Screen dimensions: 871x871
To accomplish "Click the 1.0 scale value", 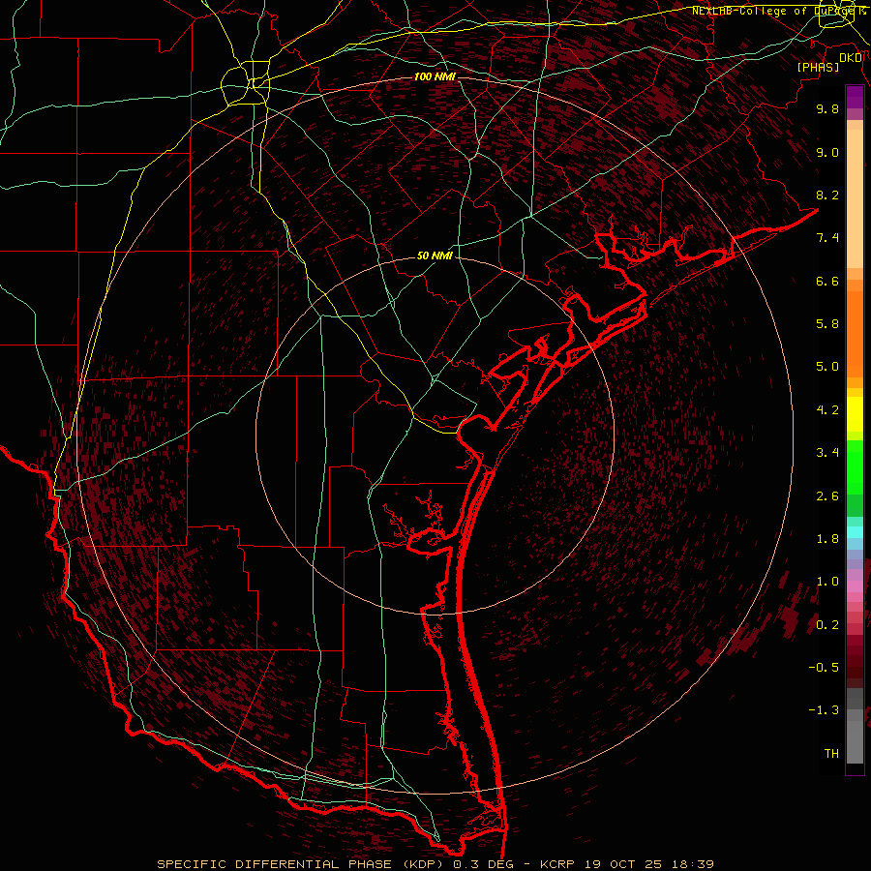I will 827,582.
